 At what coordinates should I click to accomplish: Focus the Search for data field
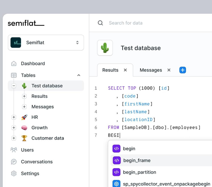pyautogui.click(x=152, y=23)
